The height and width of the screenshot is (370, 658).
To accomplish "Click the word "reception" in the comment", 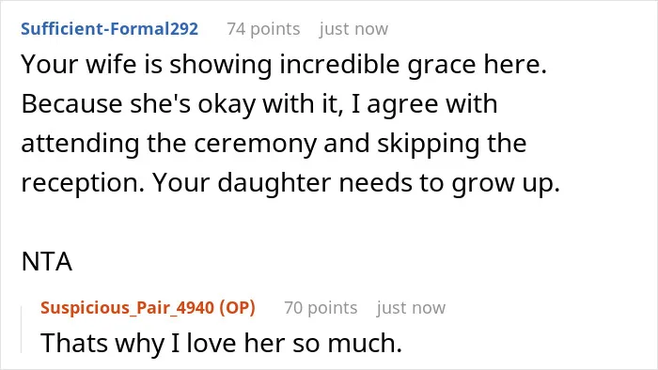I will click(83, 183).
